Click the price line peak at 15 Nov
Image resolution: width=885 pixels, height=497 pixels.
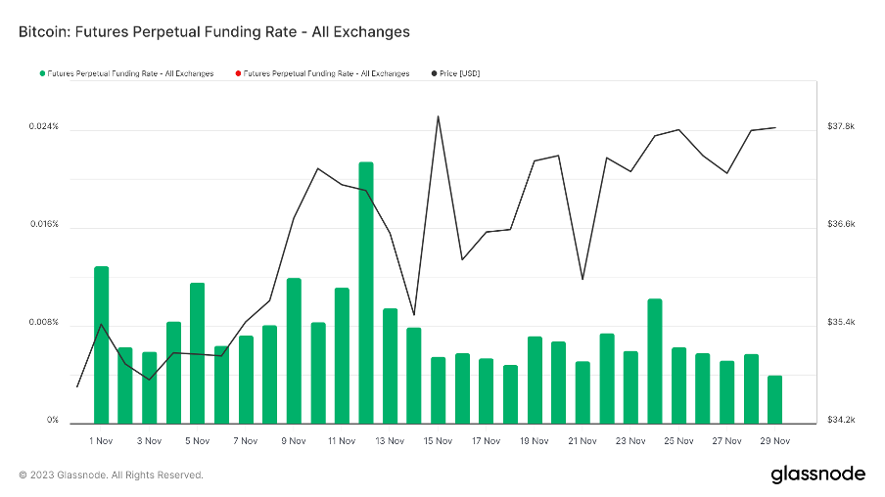(x=438, y=116)
